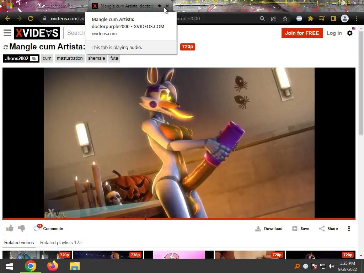Reload the current page
The width and height of the screenshot is (364, 273).
click(31, 18)
